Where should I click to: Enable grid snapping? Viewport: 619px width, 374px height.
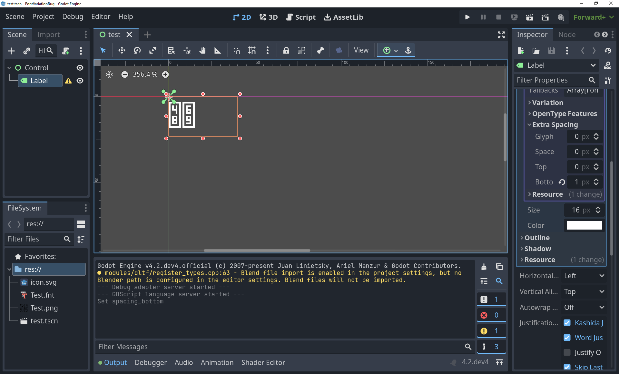click(252, 50)
